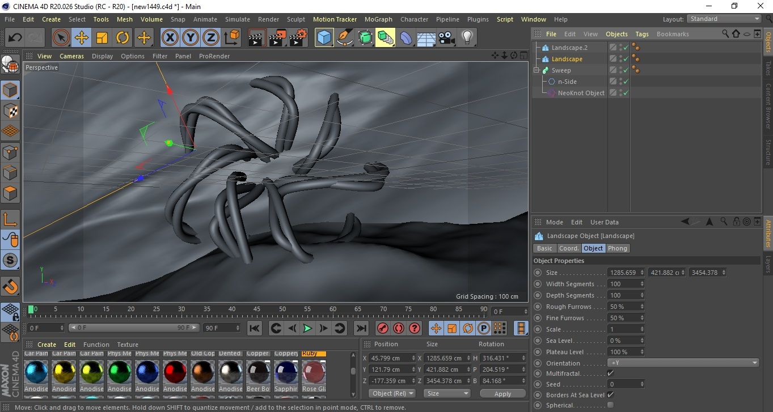Open the Layout Standard dropdown

tap(724, 19)
